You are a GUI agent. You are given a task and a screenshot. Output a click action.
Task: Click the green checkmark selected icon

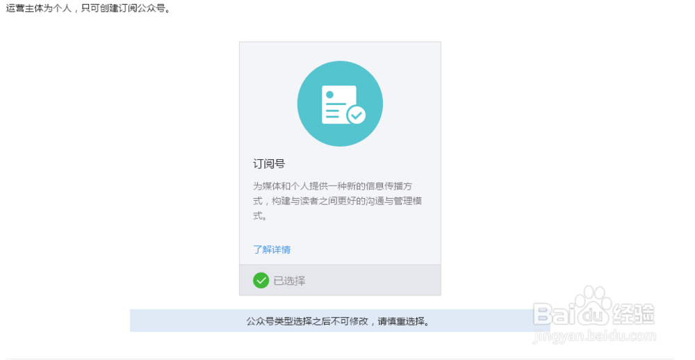(x=261, y=280)
